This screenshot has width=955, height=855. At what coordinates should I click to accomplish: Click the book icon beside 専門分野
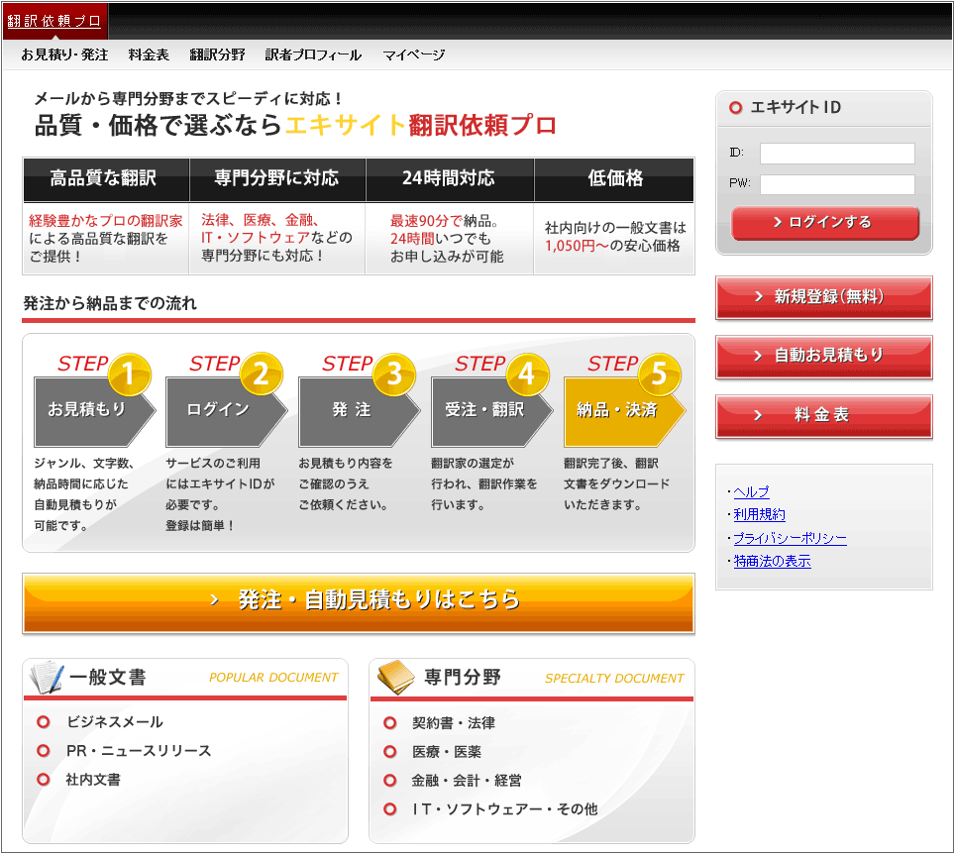pyautogui.click(x=396, y=678)
